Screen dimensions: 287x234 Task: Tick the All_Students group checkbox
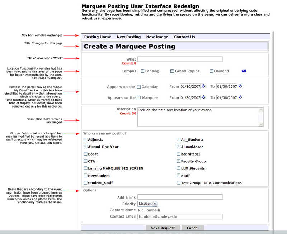178,139
